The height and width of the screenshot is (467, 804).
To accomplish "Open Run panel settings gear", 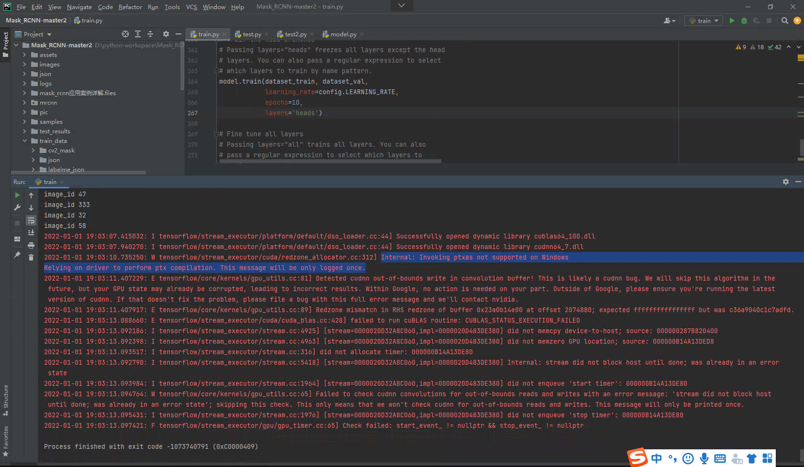I will 786,182.
